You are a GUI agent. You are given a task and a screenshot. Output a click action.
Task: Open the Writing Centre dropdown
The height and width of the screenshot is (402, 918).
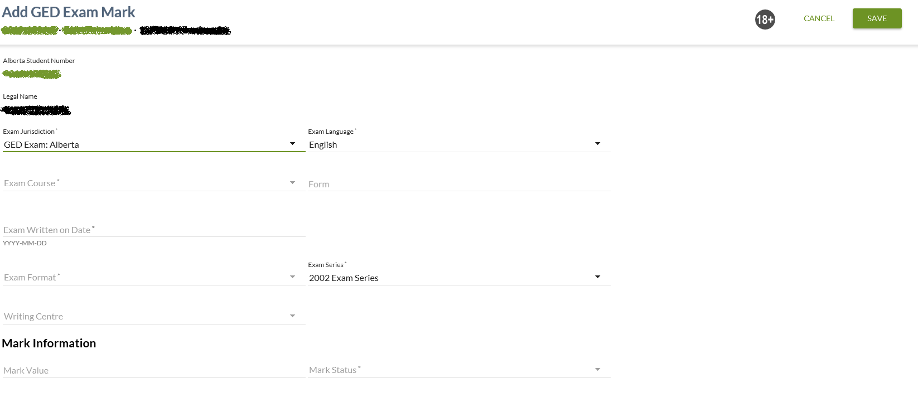(x=153, y=316)
